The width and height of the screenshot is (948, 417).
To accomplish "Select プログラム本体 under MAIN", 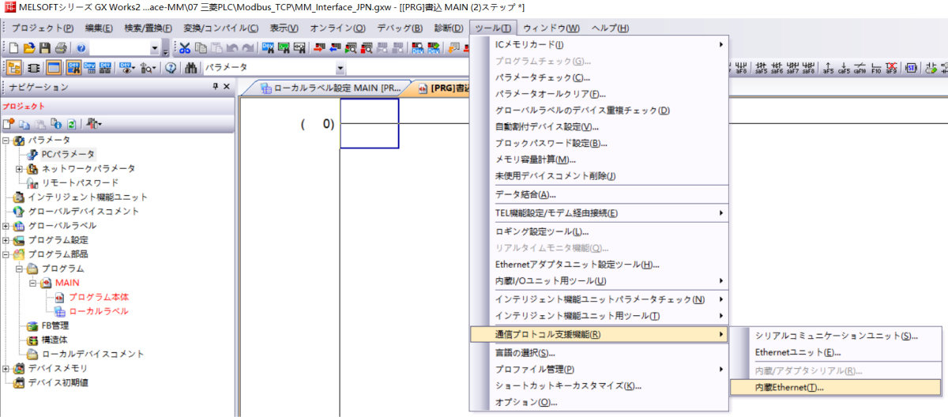I will tap(98, 297).
